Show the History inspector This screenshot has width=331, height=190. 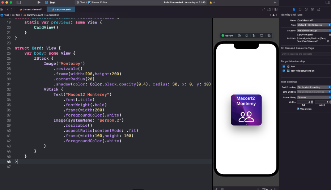[300, 9]
